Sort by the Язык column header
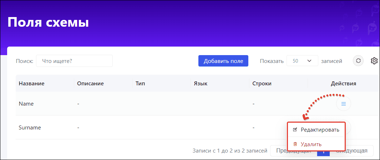This screenshot has width=380, height=160. click(201, 84)
